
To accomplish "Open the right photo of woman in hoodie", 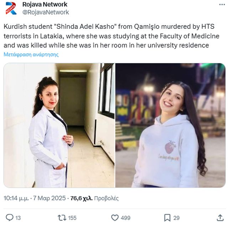I will tap(170, 125).
